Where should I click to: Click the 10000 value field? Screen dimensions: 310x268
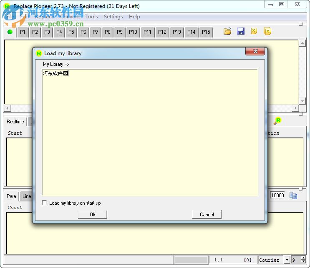coord(277,195)
